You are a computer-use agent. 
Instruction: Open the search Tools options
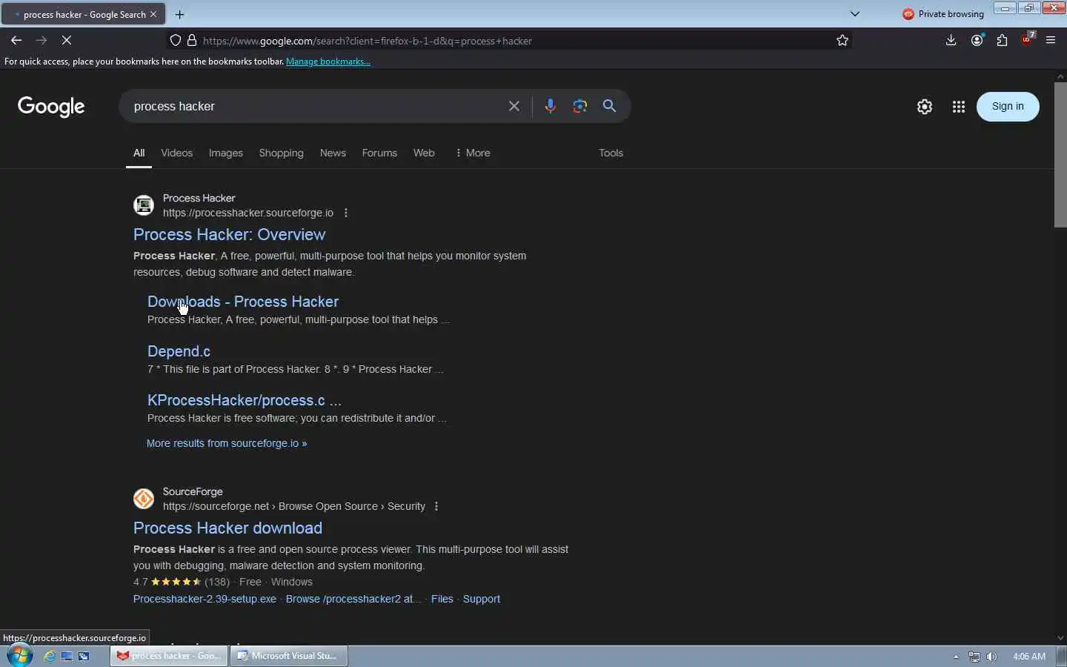611,153
